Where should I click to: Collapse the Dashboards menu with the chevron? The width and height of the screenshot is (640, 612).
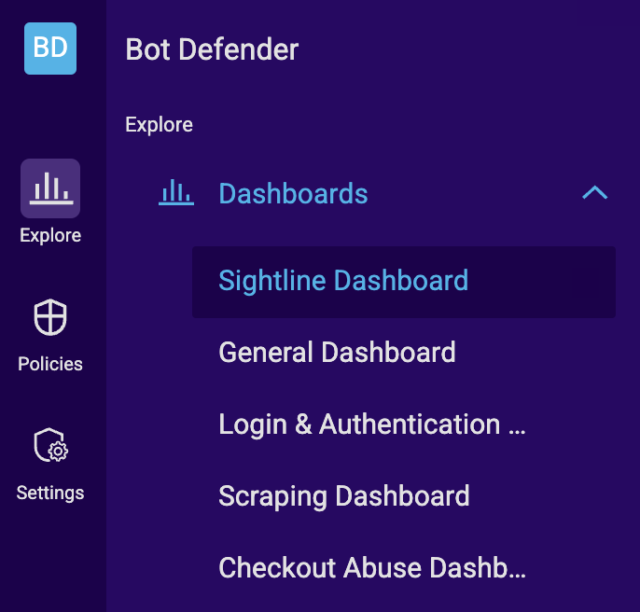(x=594, y=192)
